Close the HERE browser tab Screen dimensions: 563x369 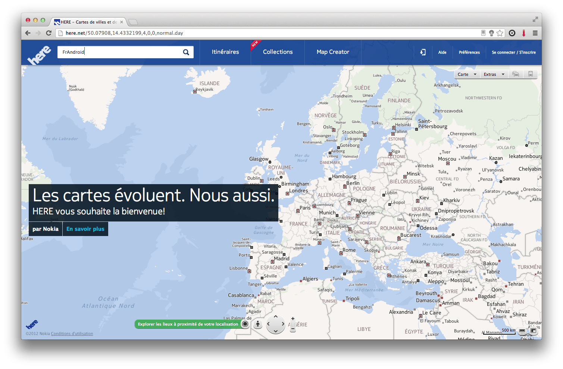[122, 22]
